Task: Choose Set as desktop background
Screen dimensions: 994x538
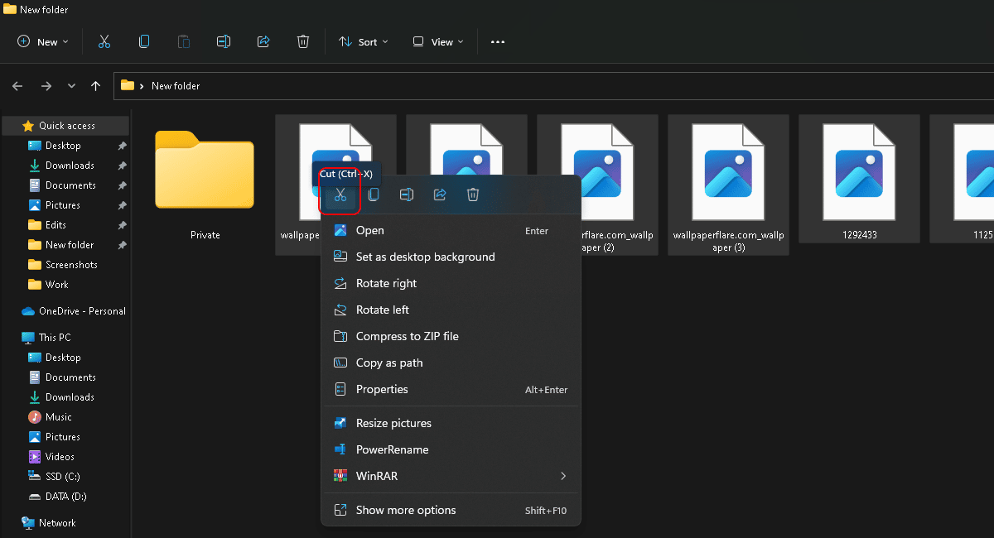Action: tap(425, 257)
